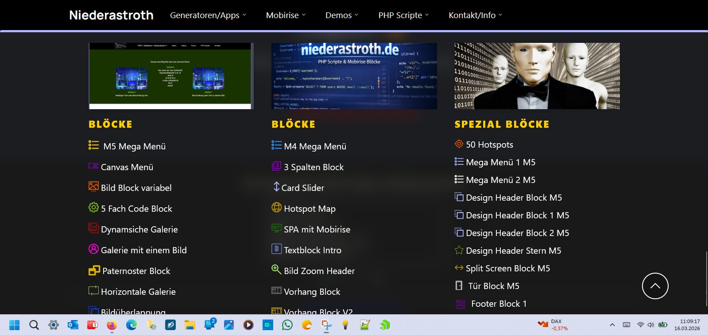This screenshot has height=335, width=708.
Task: Click the yellow Paternoster Block icon
Action: [x=94, y=270]
